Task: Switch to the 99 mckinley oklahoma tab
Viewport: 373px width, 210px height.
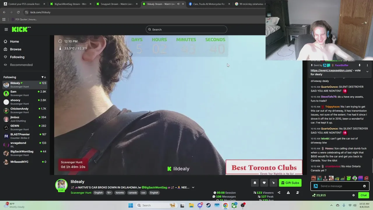Action: [x=249, y=4]
